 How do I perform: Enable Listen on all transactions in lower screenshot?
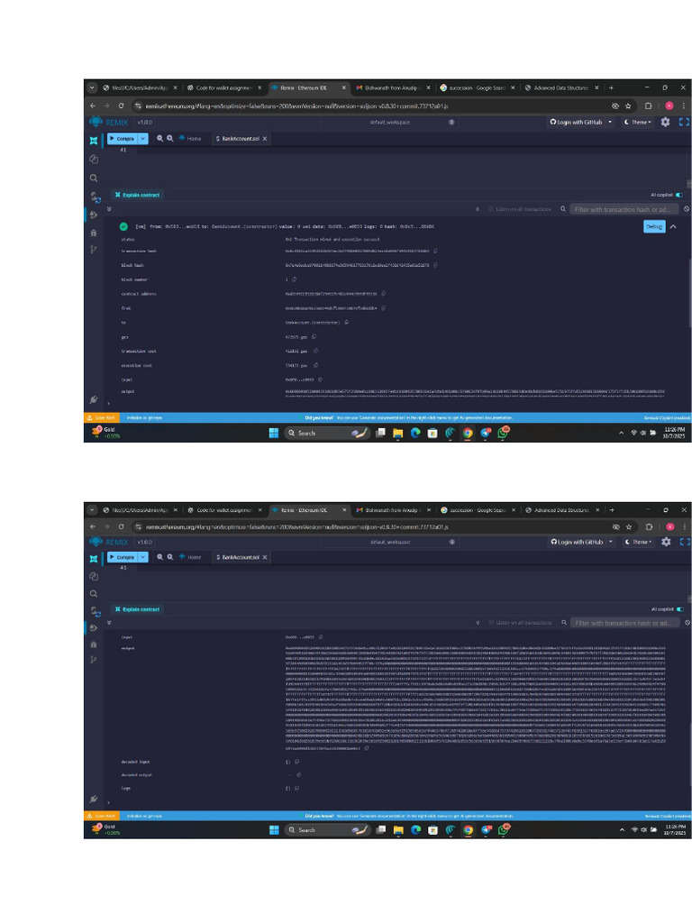tap(491, 622)
